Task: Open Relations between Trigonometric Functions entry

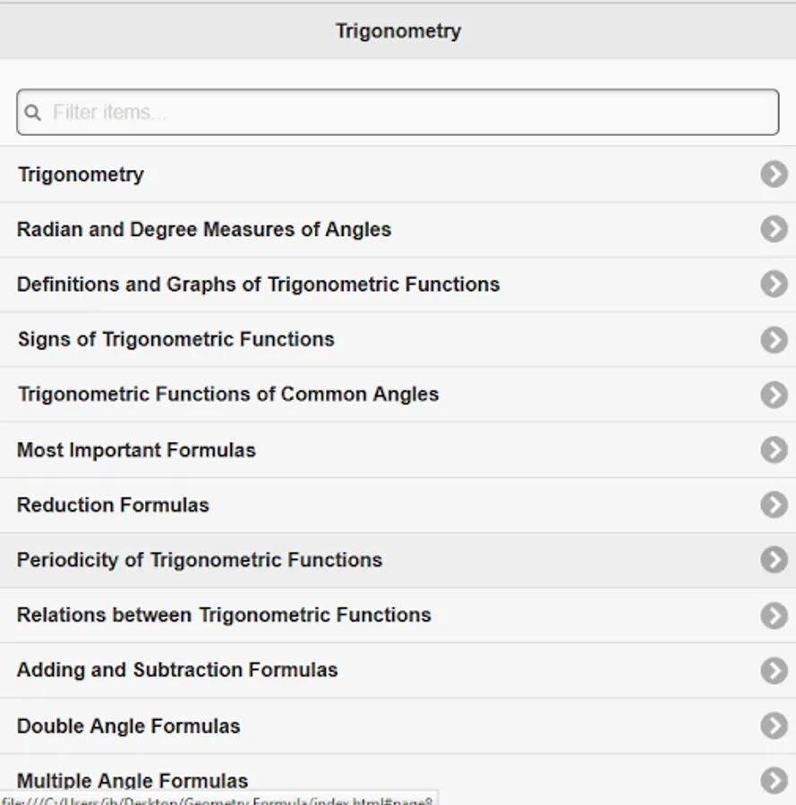Action: pos(224,615)
